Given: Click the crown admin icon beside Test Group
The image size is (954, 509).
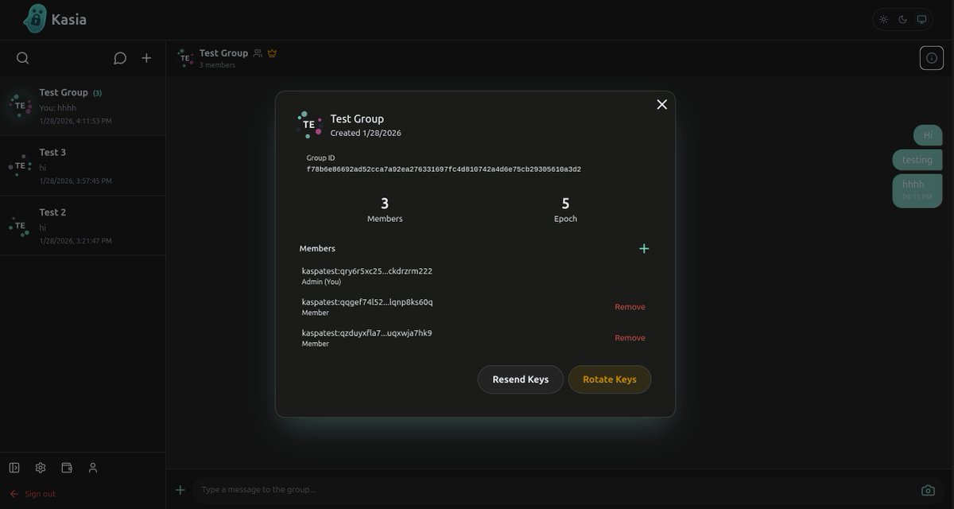Looking at the screenshot, I should click(x=271, y=52).
